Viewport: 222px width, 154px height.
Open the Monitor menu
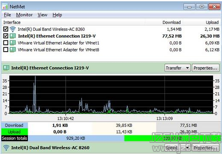pos(24,15)
